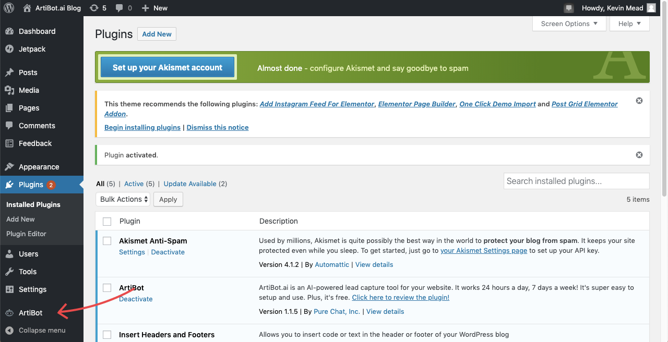Select Add New in Plugins submenu

(x=20, y=219)
